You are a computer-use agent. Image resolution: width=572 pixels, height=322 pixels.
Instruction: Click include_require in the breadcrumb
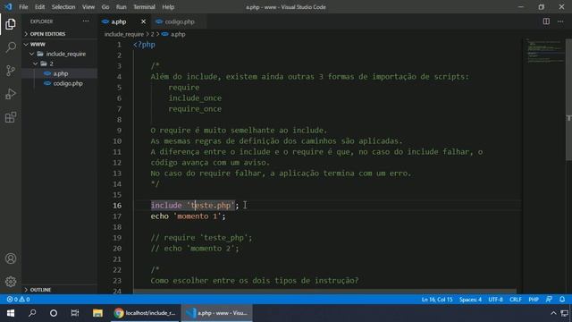coord(124,34)
